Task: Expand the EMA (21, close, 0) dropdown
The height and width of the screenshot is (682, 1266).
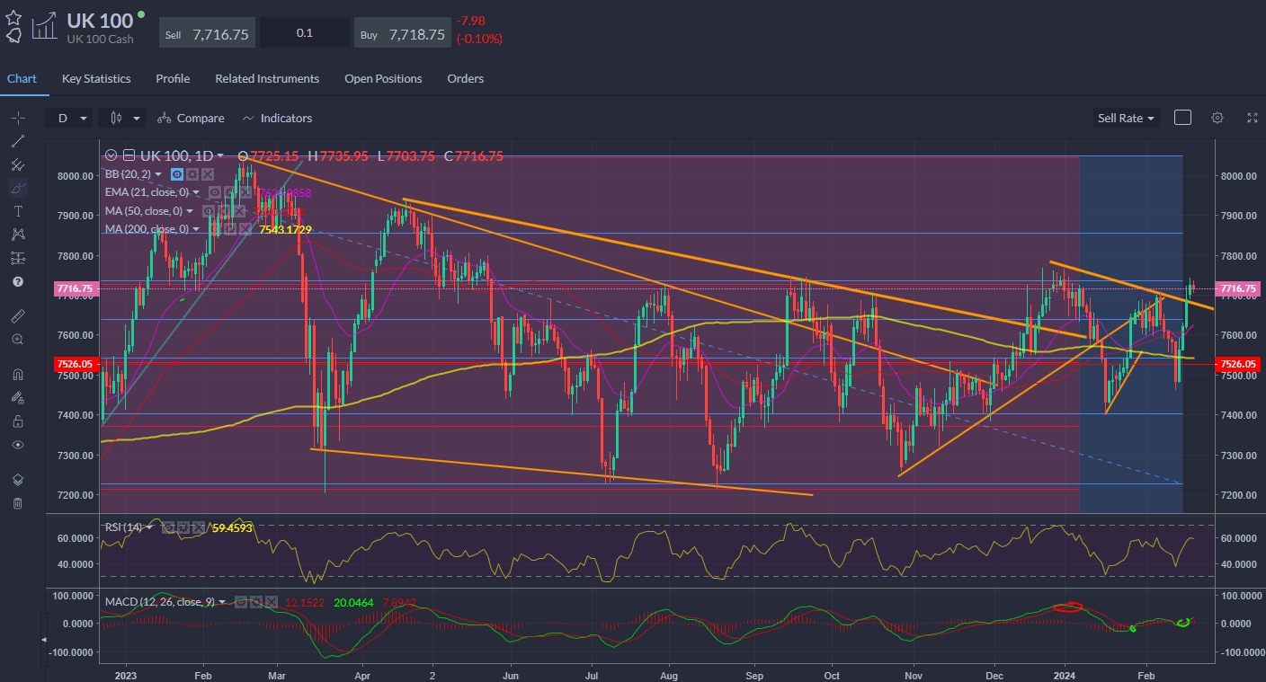Action: pyautogui.click(x=196, y=192)
